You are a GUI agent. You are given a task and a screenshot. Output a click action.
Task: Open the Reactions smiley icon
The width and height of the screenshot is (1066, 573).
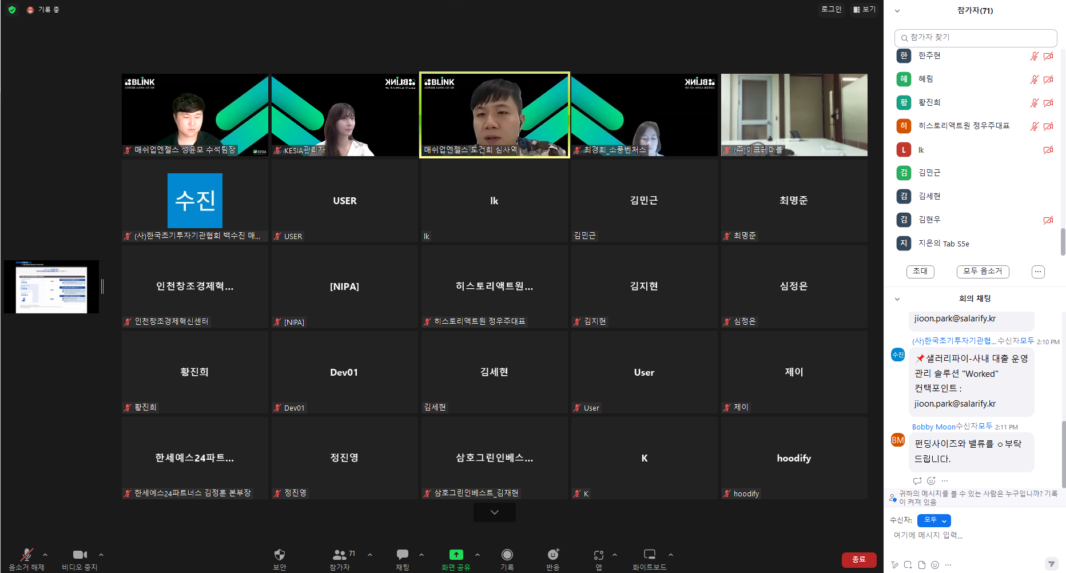pyautogui.click(x=552, y=555)
